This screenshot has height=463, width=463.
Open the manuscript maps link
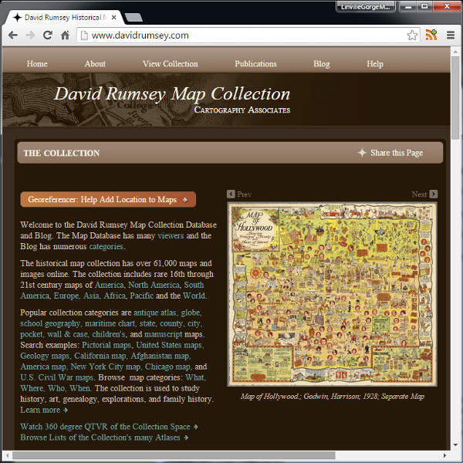[x=164, y=334]
